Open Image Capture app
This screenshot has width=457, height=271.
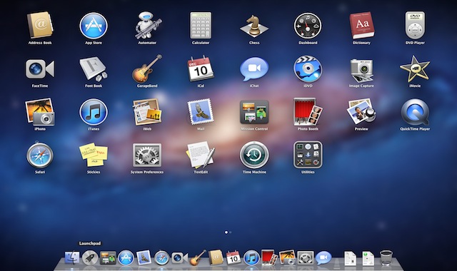click(x=361, y=70)
